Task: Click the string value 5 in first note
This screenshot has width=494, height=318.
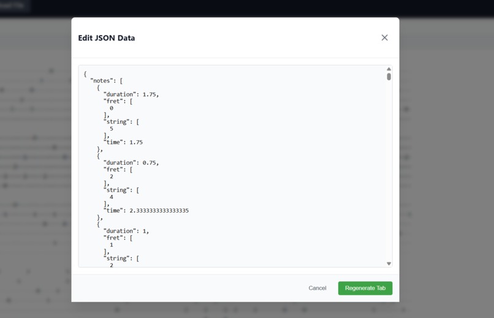Action: click(112, 129)
